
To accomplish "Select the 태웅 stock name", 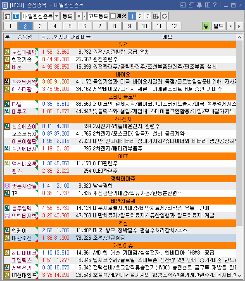I will point(17,67).
